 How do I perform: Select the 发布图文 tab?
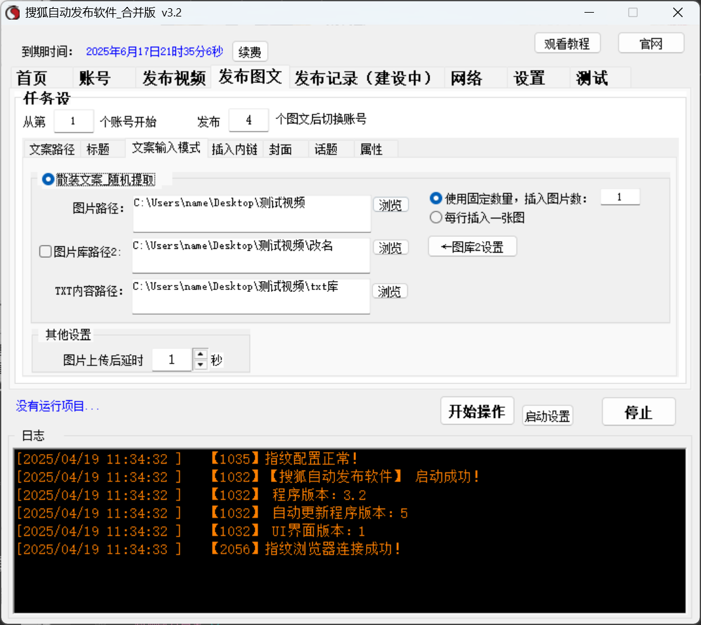click(x=250, y=77)
